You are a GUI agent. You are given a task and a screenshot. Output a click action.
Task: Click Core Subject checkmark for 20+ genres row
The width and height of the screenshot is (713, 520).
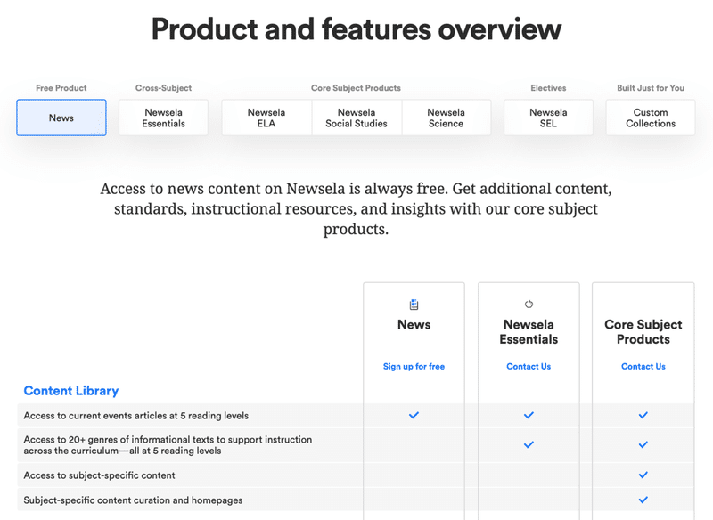(x=643, y=444)
